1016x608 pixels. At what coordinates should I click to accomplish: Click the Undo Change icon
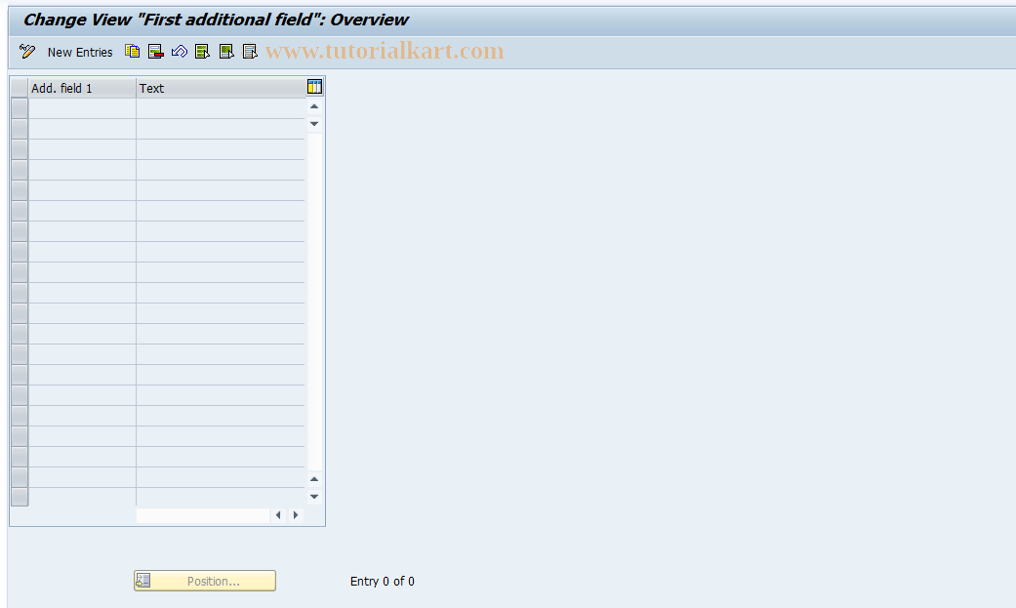[x=180, y=52]
